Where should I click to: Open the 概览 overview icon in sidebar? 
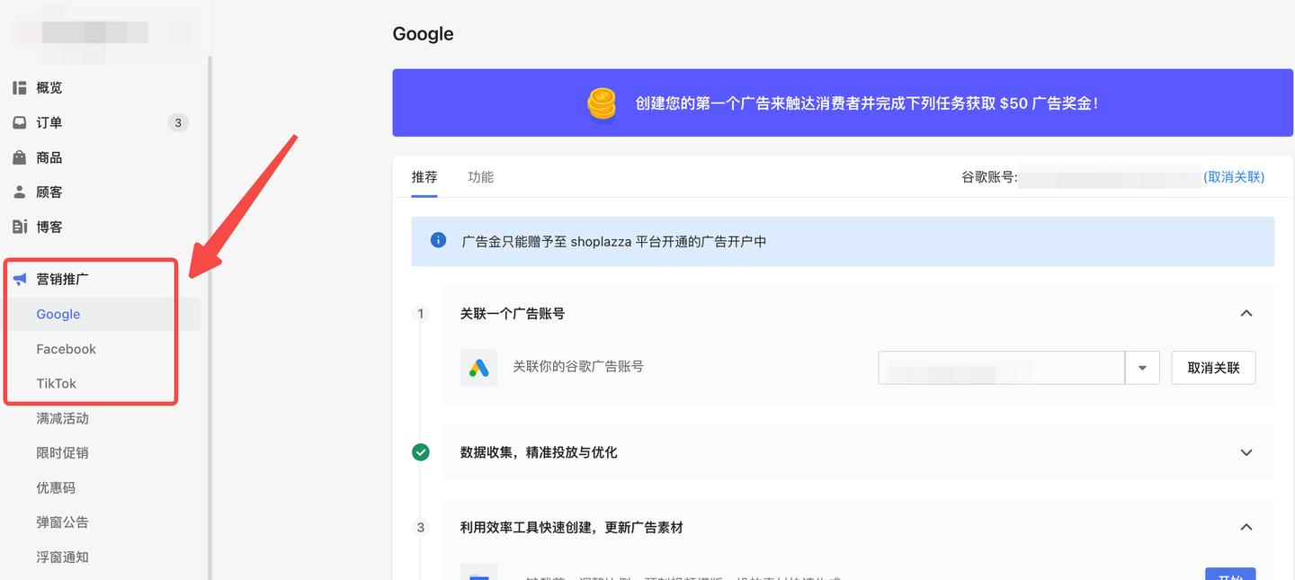click(20, 87)
